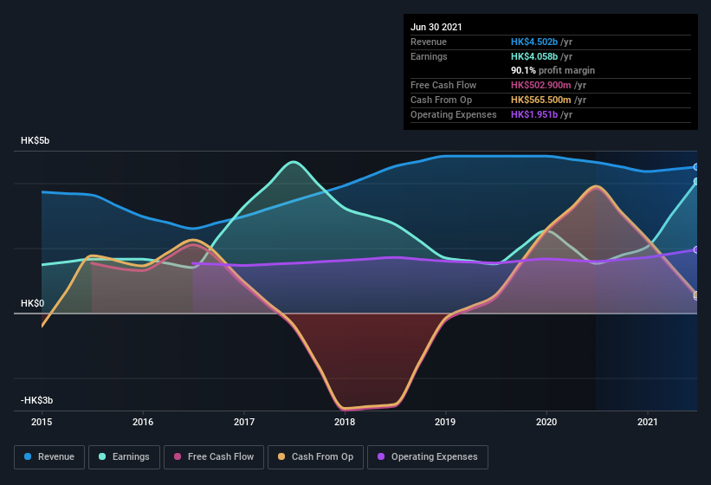Click the HK$502.900m free cash flow value
The height and width of the screenshot is (485, 711).
[x=541, y=85]
